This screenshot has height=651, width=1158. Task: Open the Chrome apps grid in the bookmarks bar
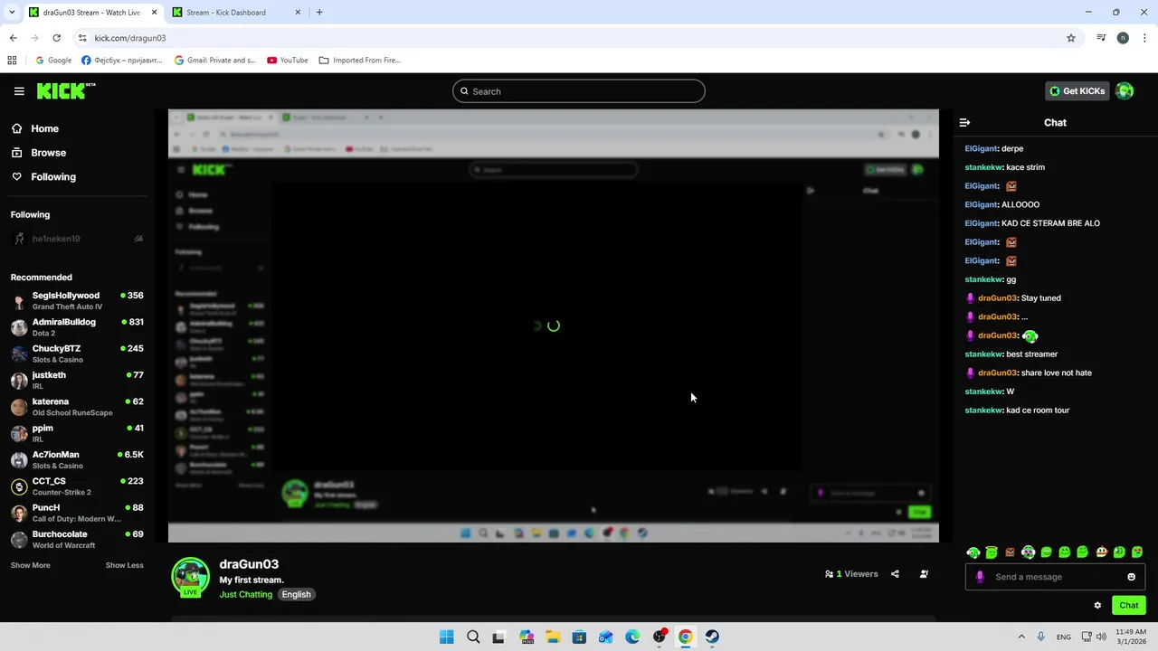pos(12,61)
